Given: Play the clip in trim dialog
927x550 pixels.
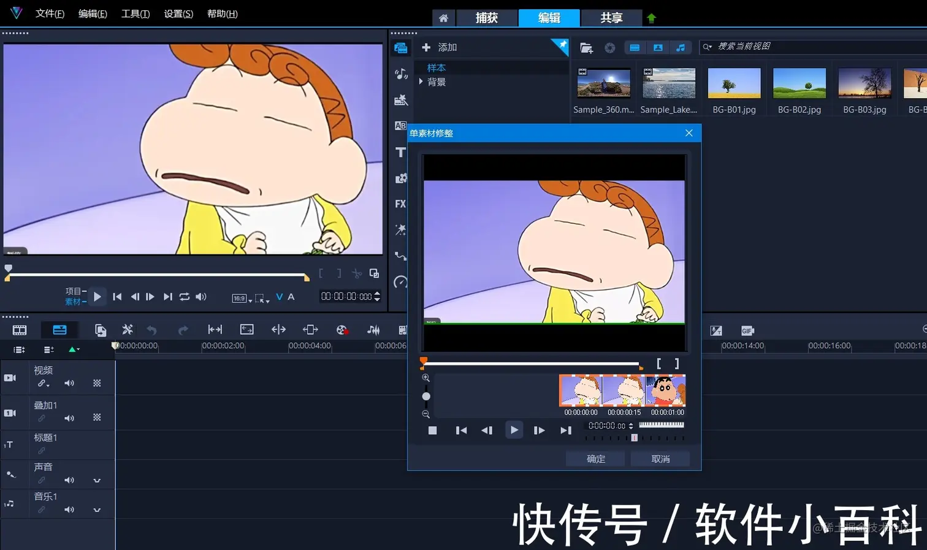Looking at the screenshot, I should tap(514, 430).
